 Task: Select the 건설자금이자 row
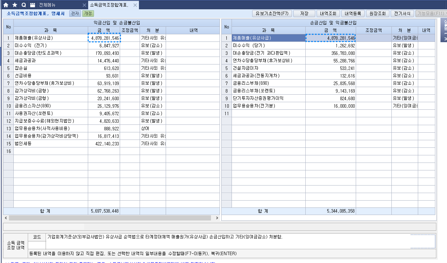(x=328, y=68)
